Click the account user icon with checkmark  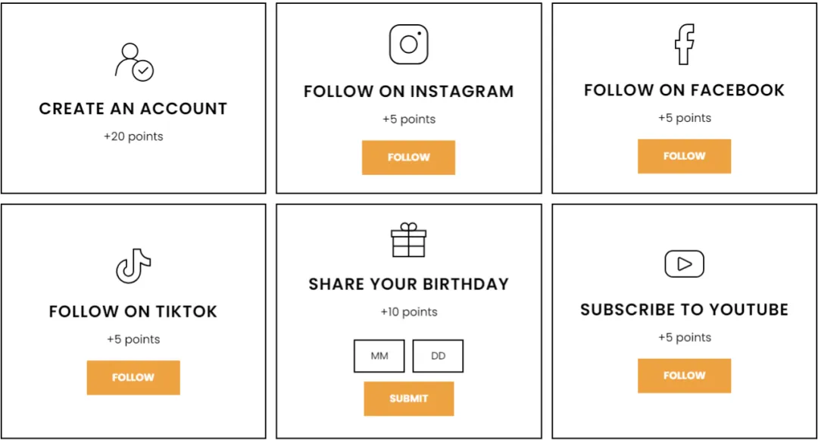pos(133,62)
